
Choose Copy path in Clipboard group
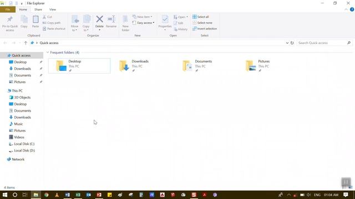(52, 23)
